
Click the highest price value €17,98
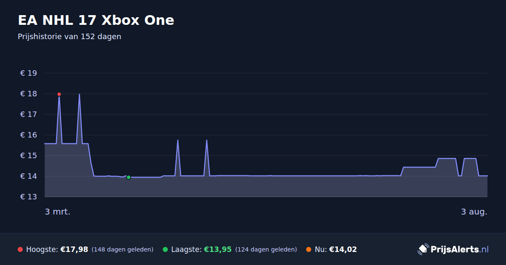click(x=74, y=249)
